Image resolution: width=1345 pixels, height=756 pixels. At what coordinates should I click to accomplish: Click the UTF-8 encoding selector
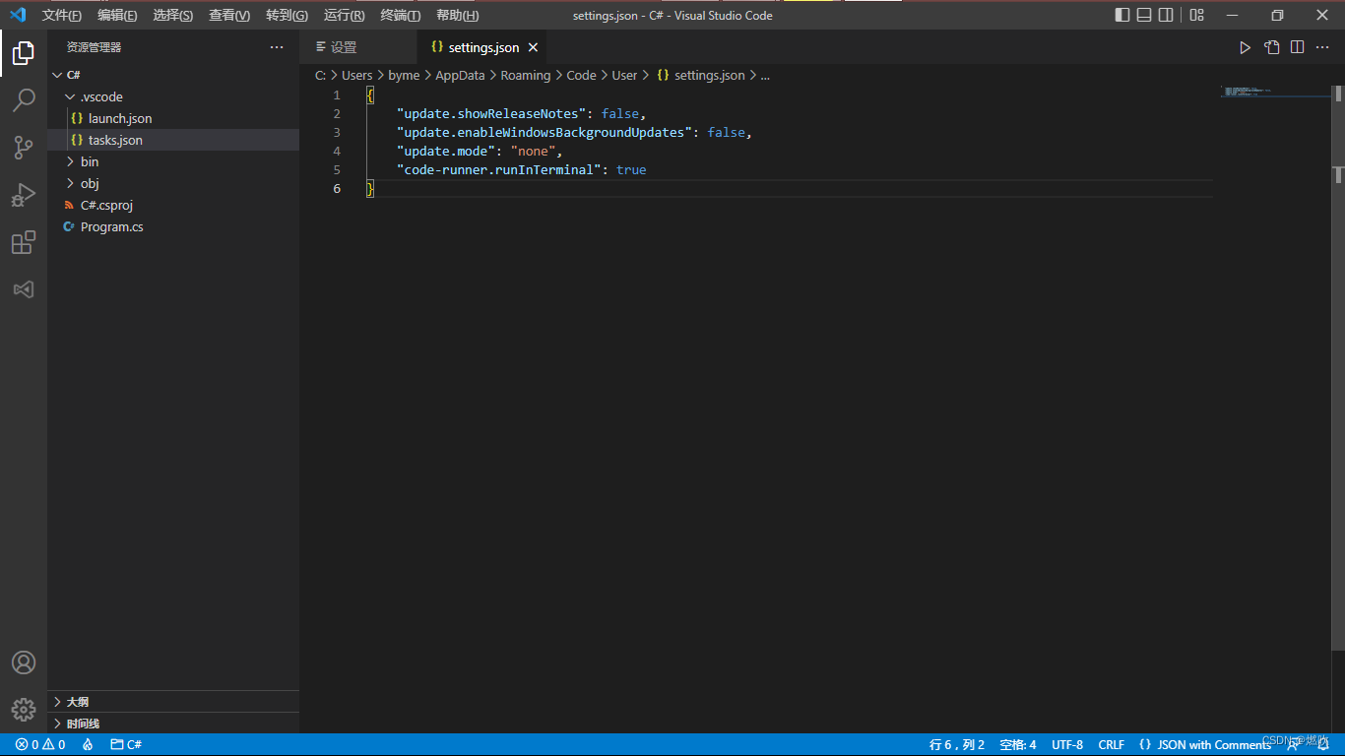coord(1067,745)
